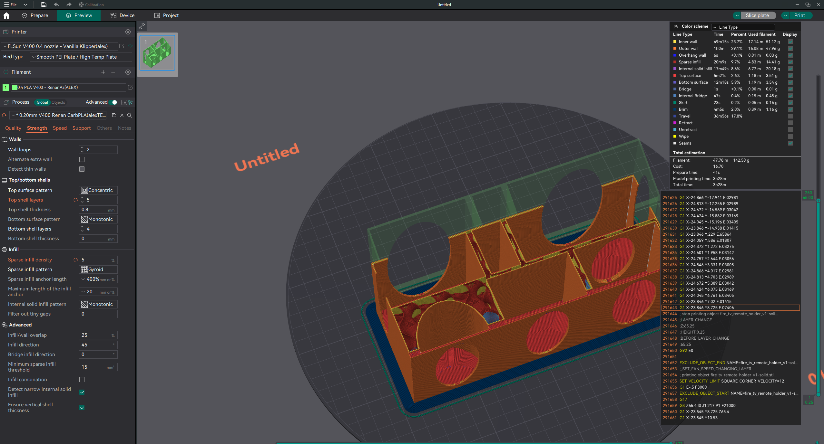Click the Slice plate button

757,15
